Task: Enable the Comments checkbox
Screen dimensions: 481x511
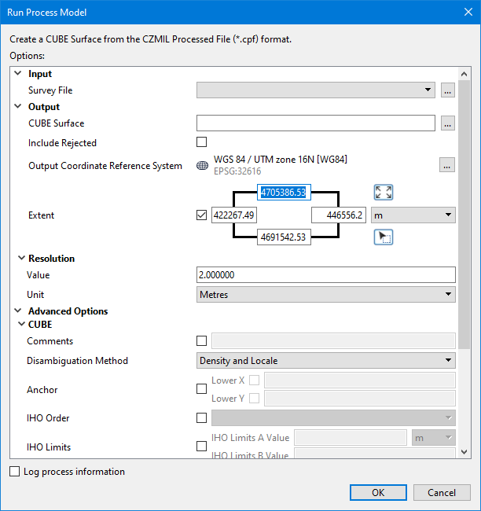Action: tap(202, 340)
